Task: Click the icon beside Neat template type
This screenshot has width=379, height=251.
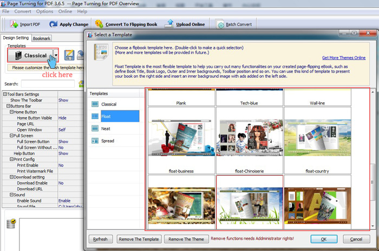Action: 95,128
